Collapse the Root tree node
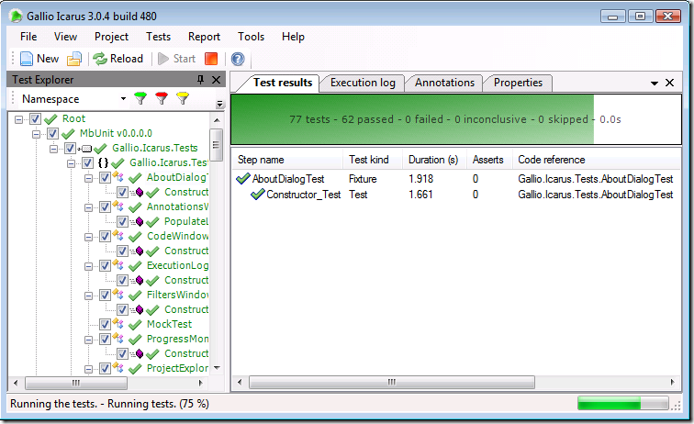Screen dimensions: 694x424 click(x=20, y=119)
